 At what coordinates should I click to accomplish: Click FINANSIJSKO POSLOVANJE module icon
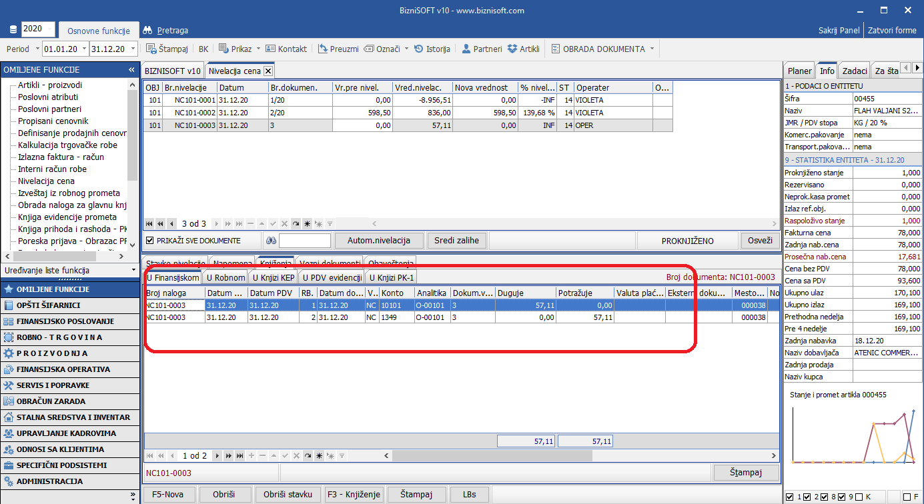click(x=9, y=321)
